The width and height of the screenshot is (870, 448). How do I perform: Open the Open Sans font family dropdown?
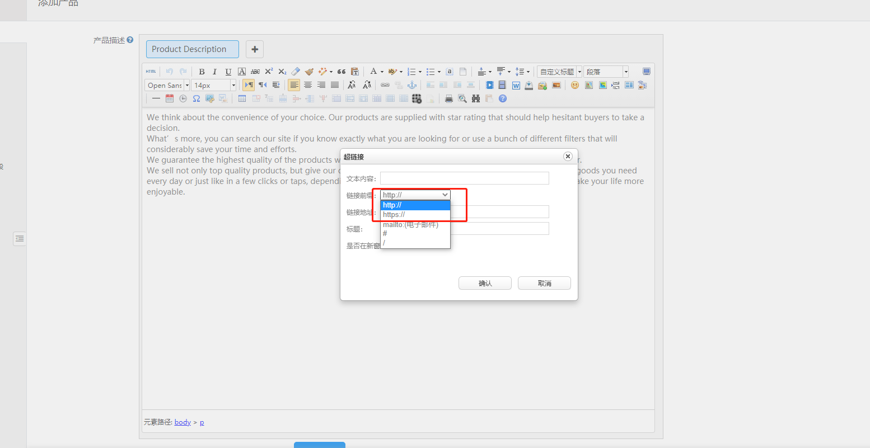167,85
